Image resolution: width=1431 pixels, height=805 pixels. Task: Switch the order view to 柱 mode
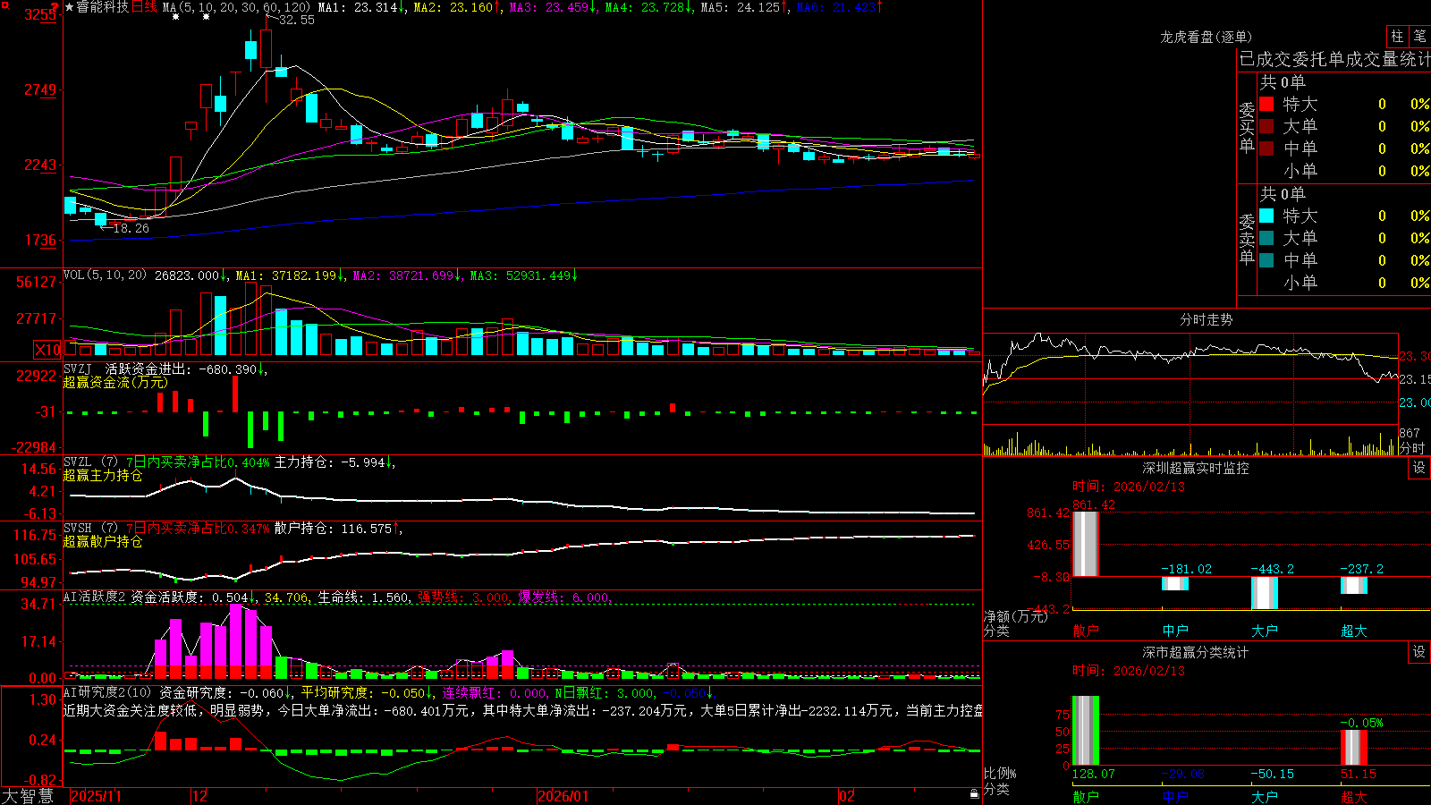coord(1397,37)
